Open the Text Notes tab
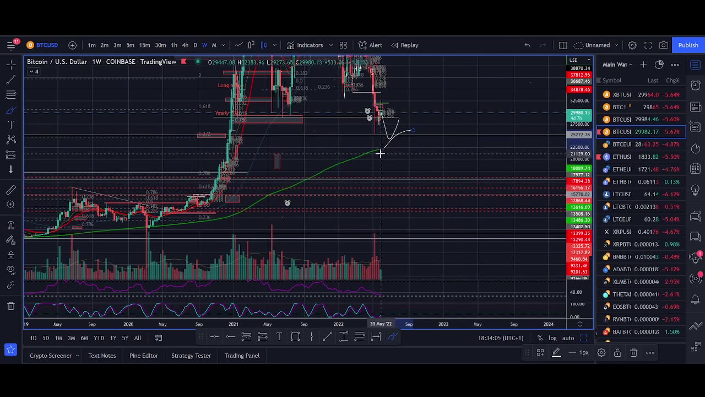The height and width of the screenshot is (397, 705). (102, 356)
